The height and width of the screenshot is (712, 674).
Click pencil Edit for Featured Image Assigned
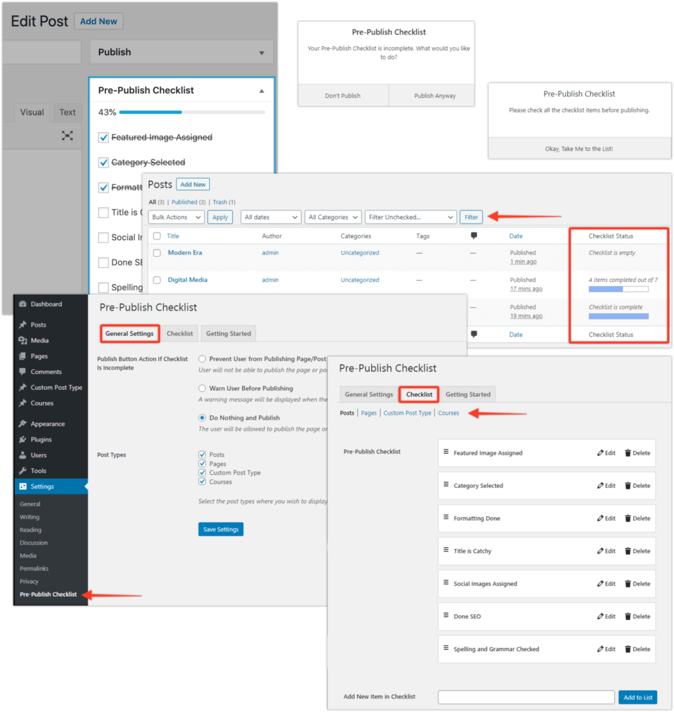coord(607,453)
